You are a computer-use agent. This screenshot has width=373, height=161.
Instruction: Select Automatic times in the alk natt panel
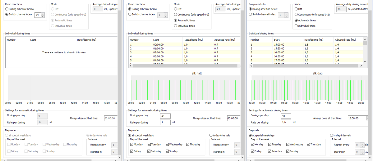[176, 20]
